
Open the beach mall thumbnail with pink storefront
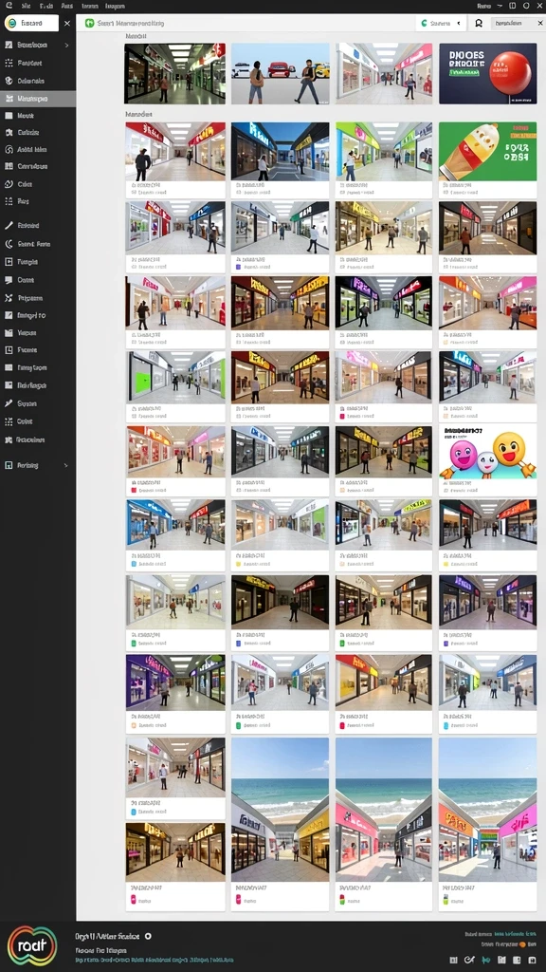[384, 809]
